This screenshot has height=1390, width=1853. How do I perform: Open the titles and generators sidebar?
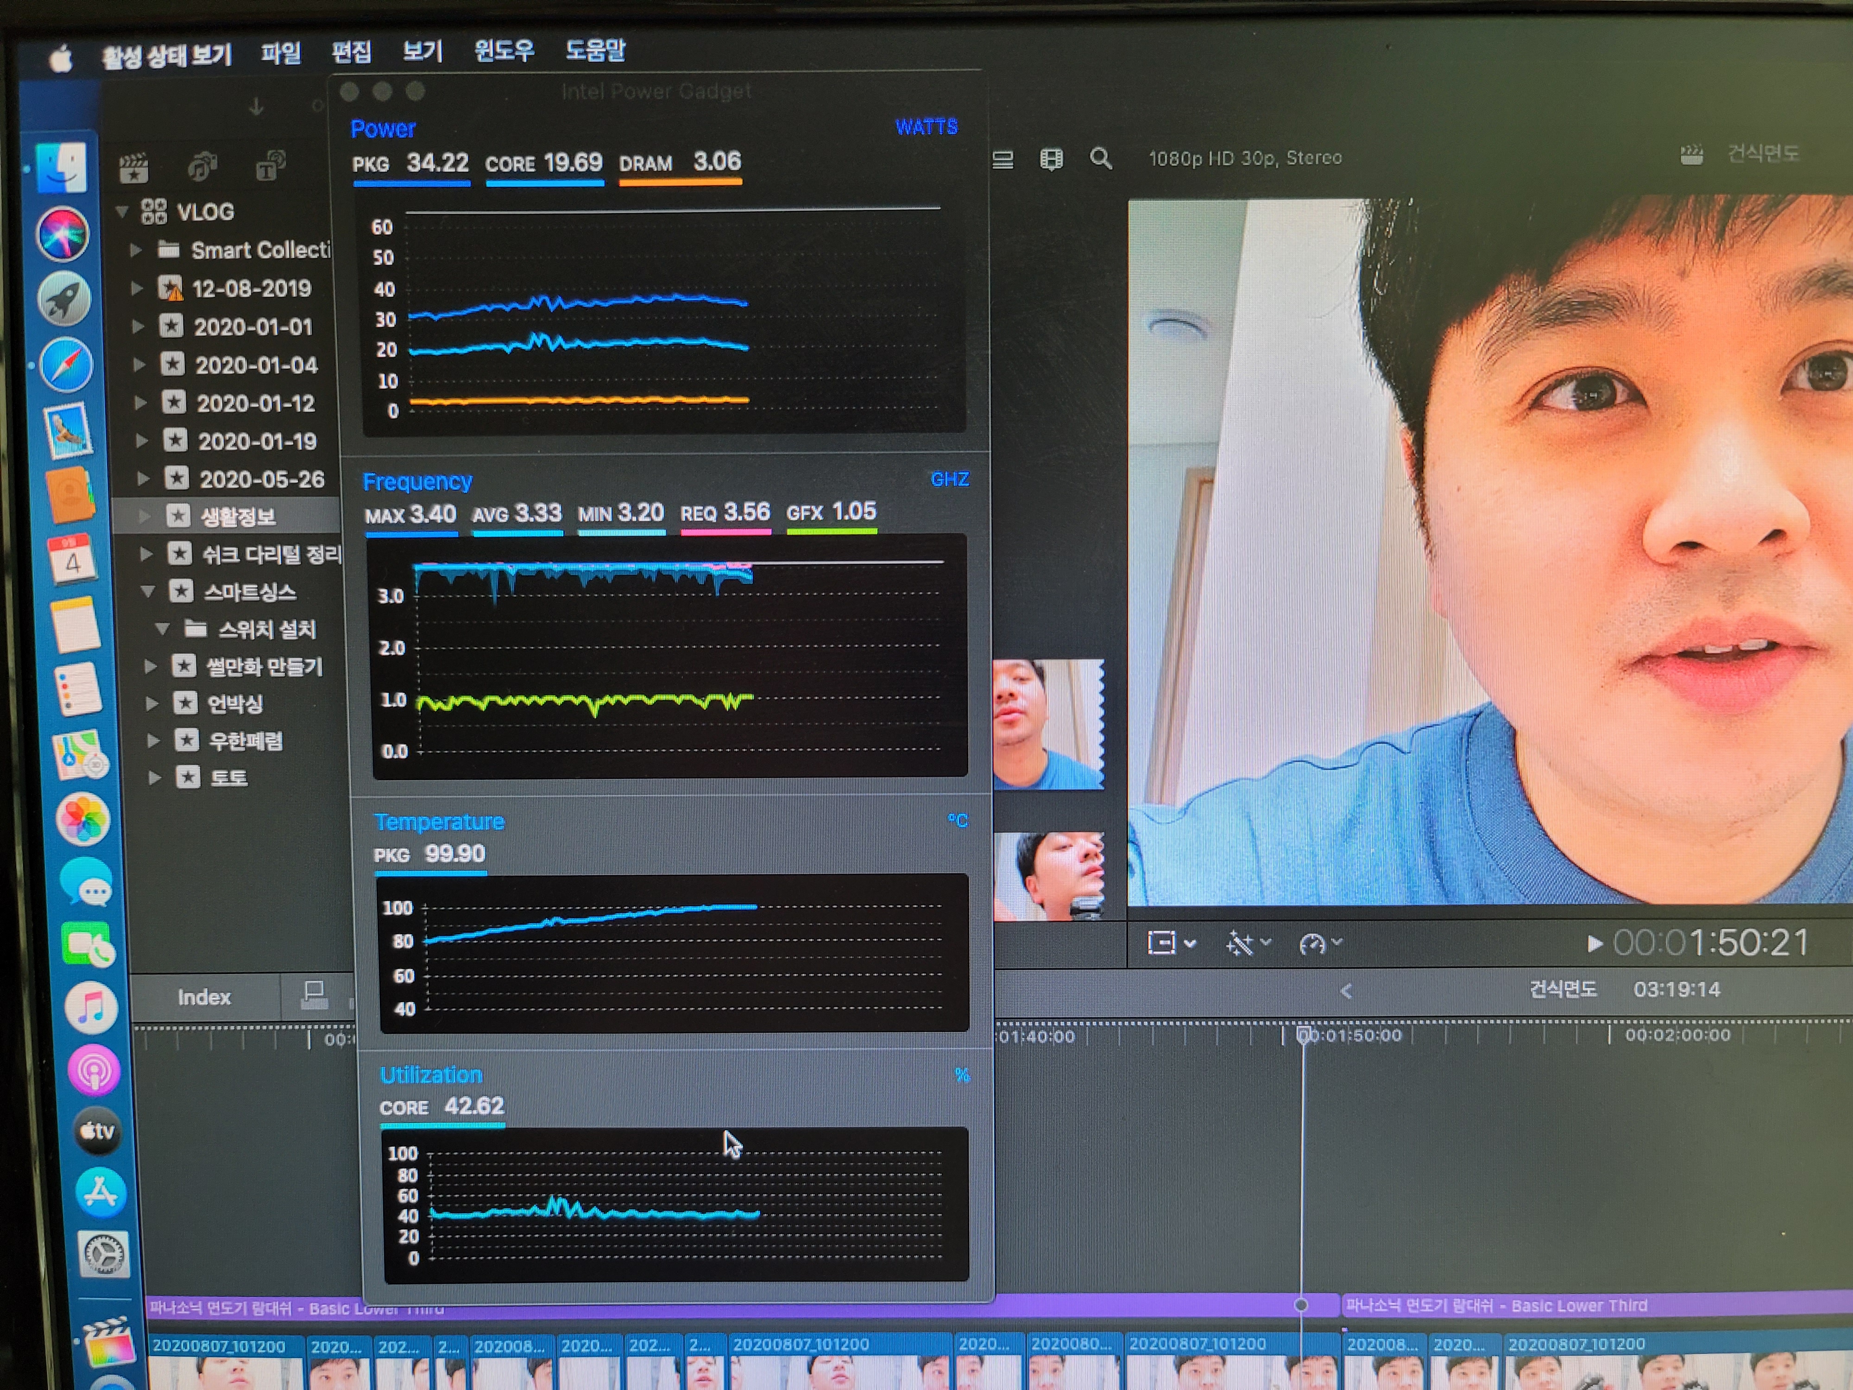tap(270, 166)
